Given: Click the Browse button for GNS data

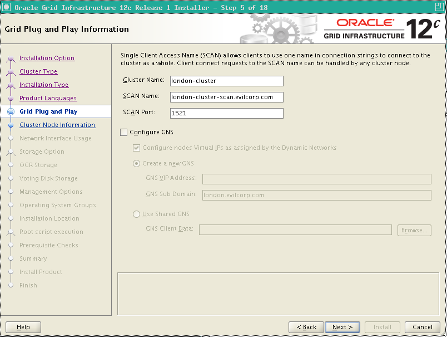Looking at the screenshot, I should click(414, 230).
